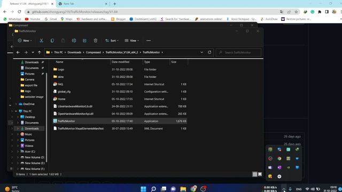Expand the Music tree node

pyautogui.click(x=18, y=134)
